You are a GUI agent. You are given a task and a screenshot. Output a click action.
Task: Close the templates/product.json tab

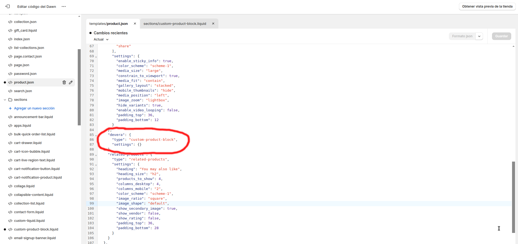(x=135, y=24)
